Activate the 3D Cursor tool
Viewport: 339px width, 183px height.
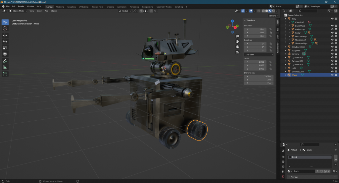[5, 28]
